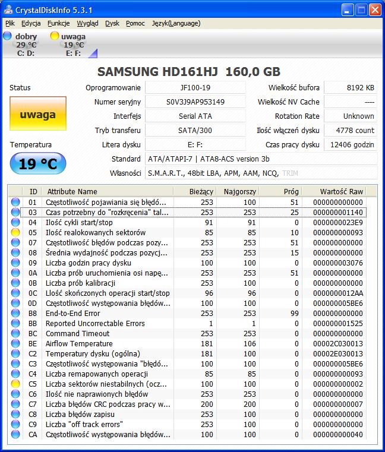Click the Najgorszy column header
The image size is (385, 452).
click(x=238, y=191)
